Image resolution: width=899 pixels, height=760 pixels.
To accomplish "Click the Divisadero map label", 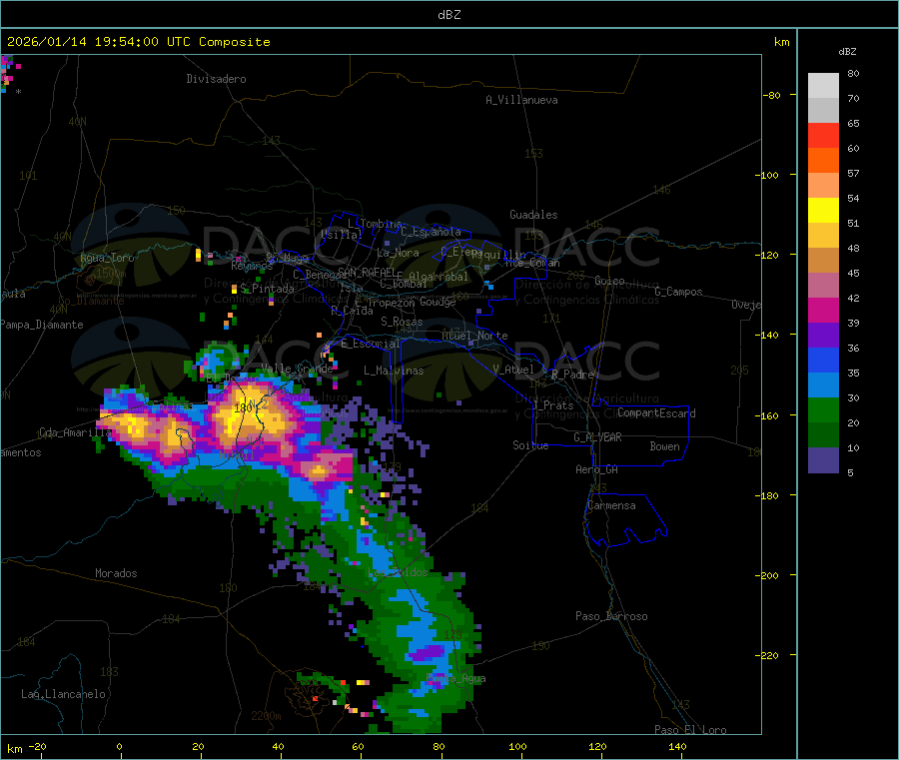I will click(216, 79).
